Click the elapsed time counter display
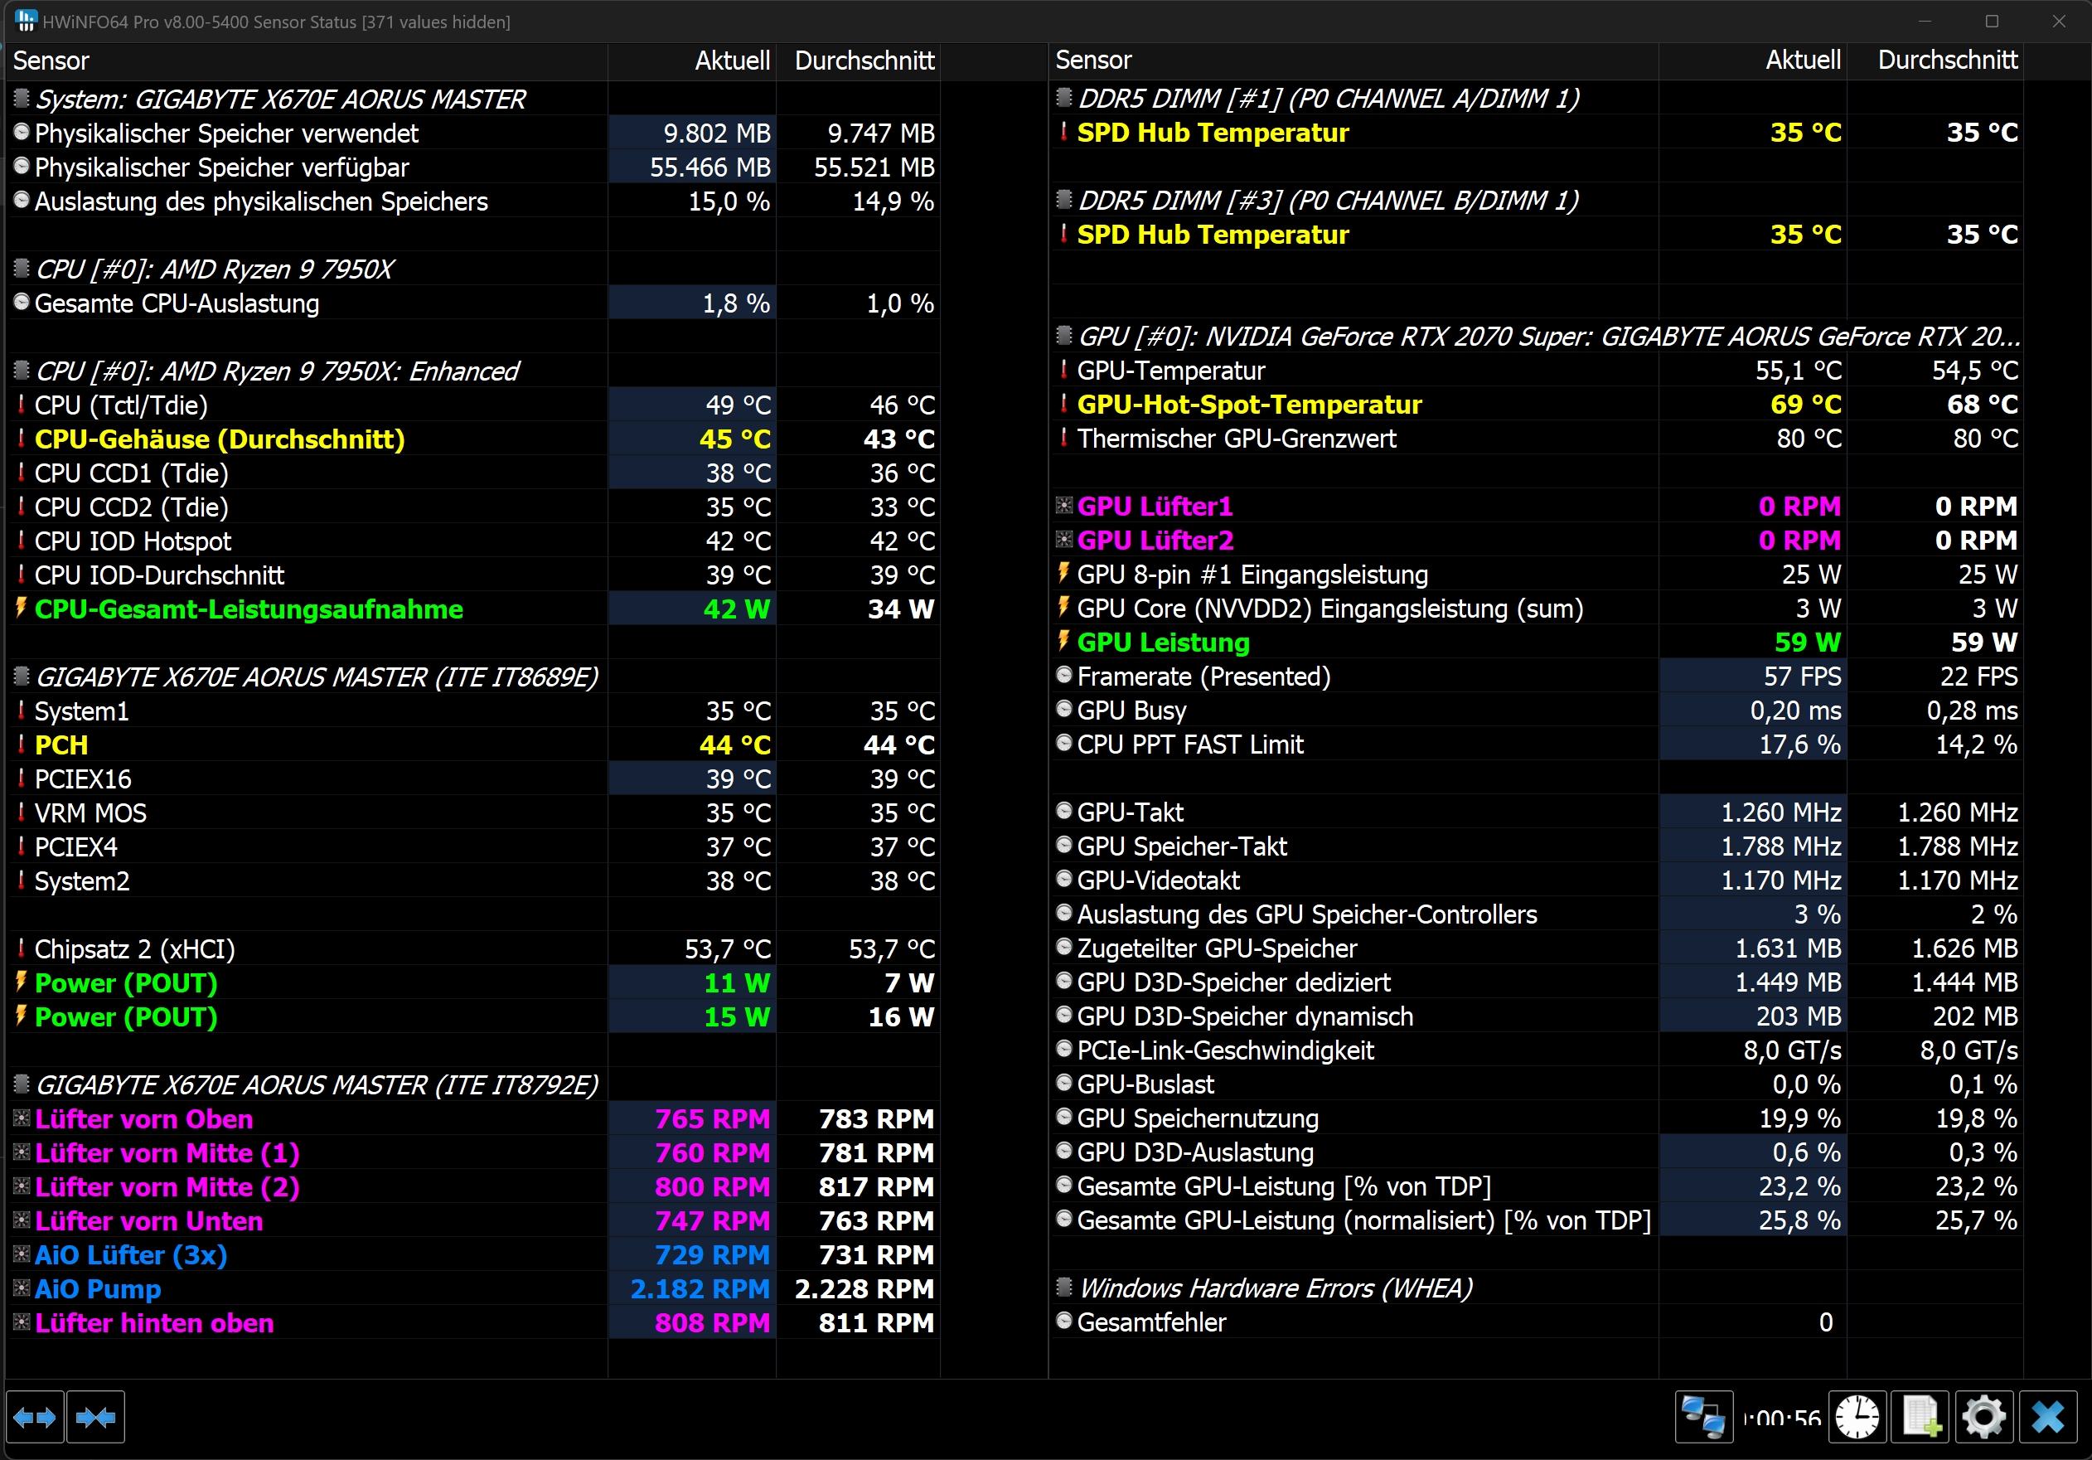Image resolution: width=2092 pixels, height=1460 pixels. (x=1781, y=1418)
